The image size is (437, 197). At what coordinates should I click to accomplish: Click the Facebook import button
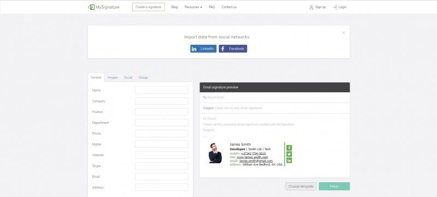[233, 49]
